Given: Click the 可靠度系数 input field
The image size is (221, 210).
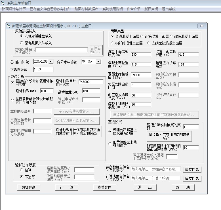Looking at the screenshot, I should point(43,70).
